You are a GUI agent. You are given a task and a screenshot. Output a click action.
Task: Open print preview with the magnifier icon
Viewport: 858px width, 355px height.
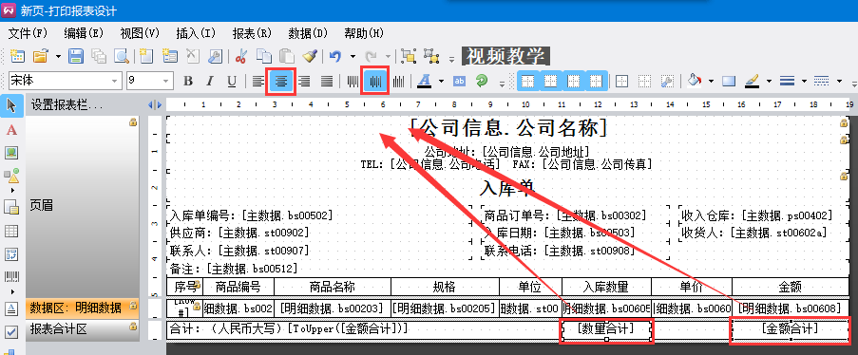121,55
